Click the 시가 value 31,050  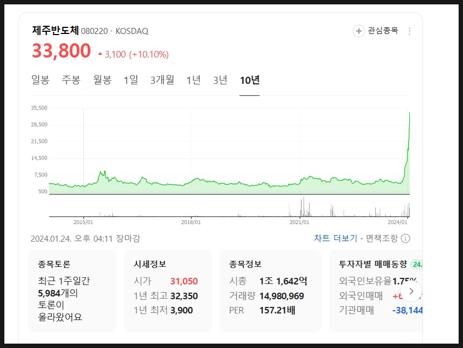184,281
